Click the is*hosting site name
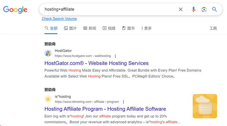The height and width of the screenshot is (126, 227). (x=63, y=96)
